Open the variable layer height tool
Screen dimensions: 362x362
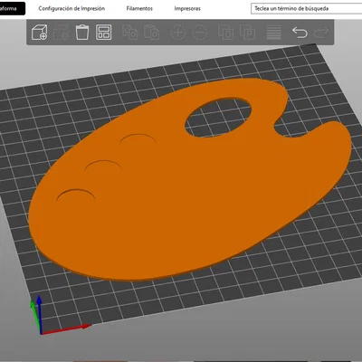[273, 33]
